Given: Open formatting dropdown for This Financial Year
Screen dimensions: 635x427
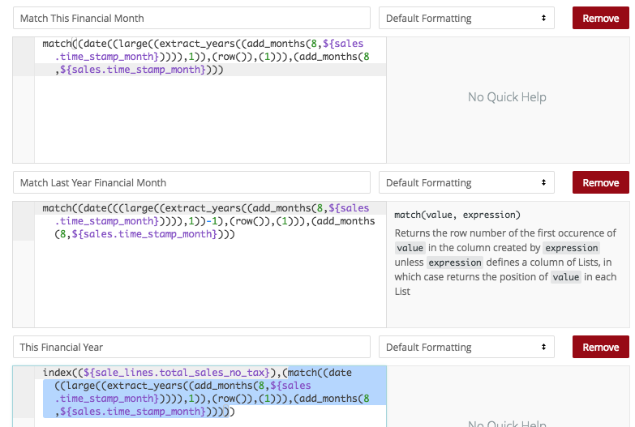Looking at the screenshot, I should click(x=466, y=347).
